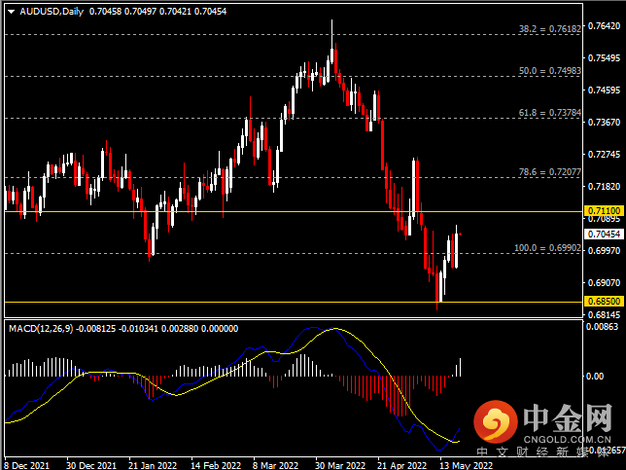Viewport: 626px width, 470px height.
Task: Click the current price tag 0.70454
Action: coord(602,234)
